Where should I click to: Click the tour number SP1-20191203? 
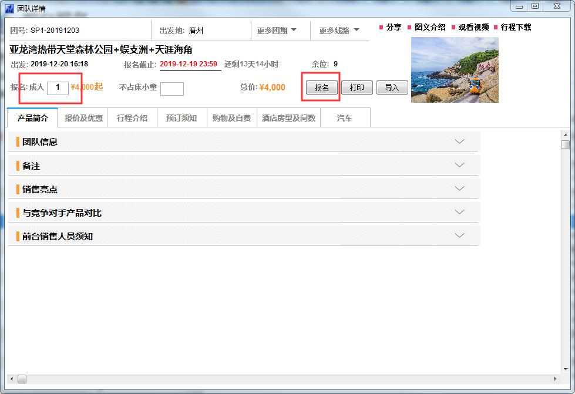point(55,31)
